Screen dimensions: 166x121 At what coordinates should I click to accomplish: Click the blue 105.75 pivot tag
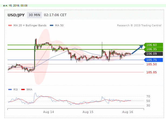click(153, 60)
